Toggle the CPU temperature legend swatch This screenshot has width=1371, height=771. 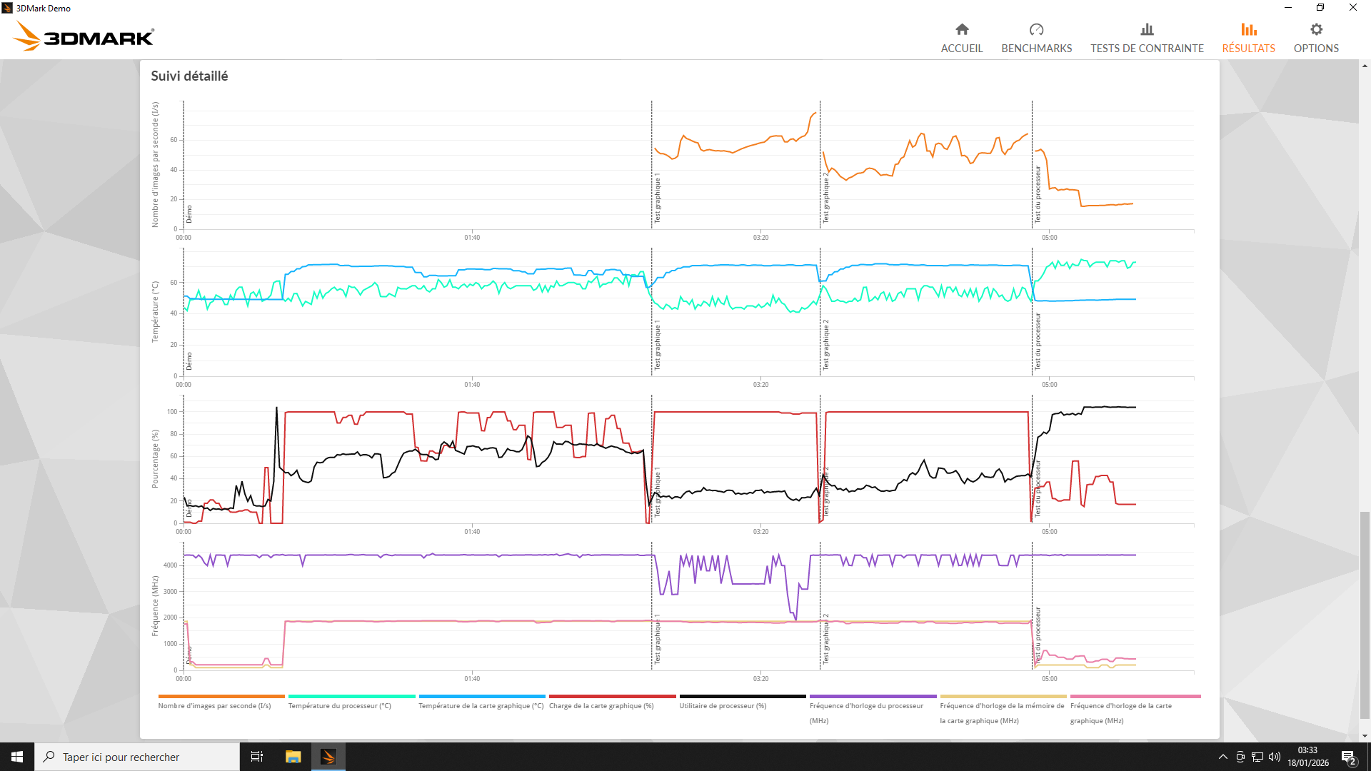[351, 696]
